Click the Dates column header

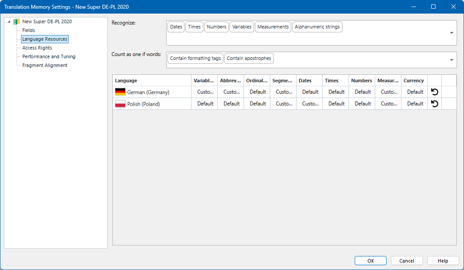click(309, 81)
